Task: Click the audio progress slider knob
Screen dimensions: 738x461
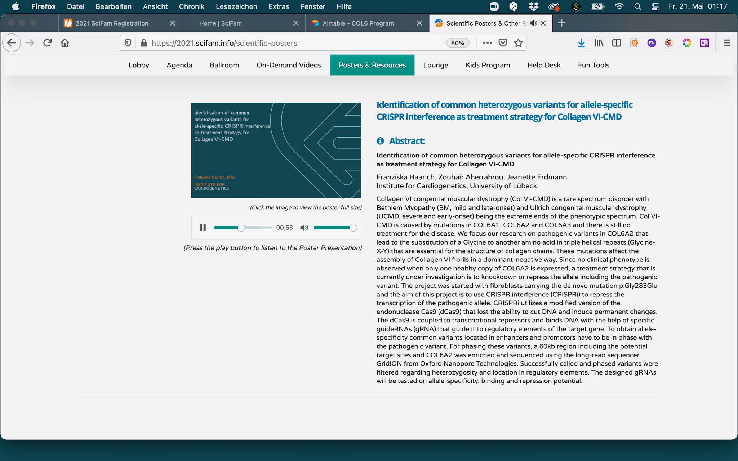Action: coord(241,228)
